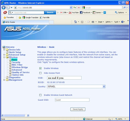Screen dimensions: 130x121
Task: Open the Facebook toolbar shortcut
Action: pos(86,13)
